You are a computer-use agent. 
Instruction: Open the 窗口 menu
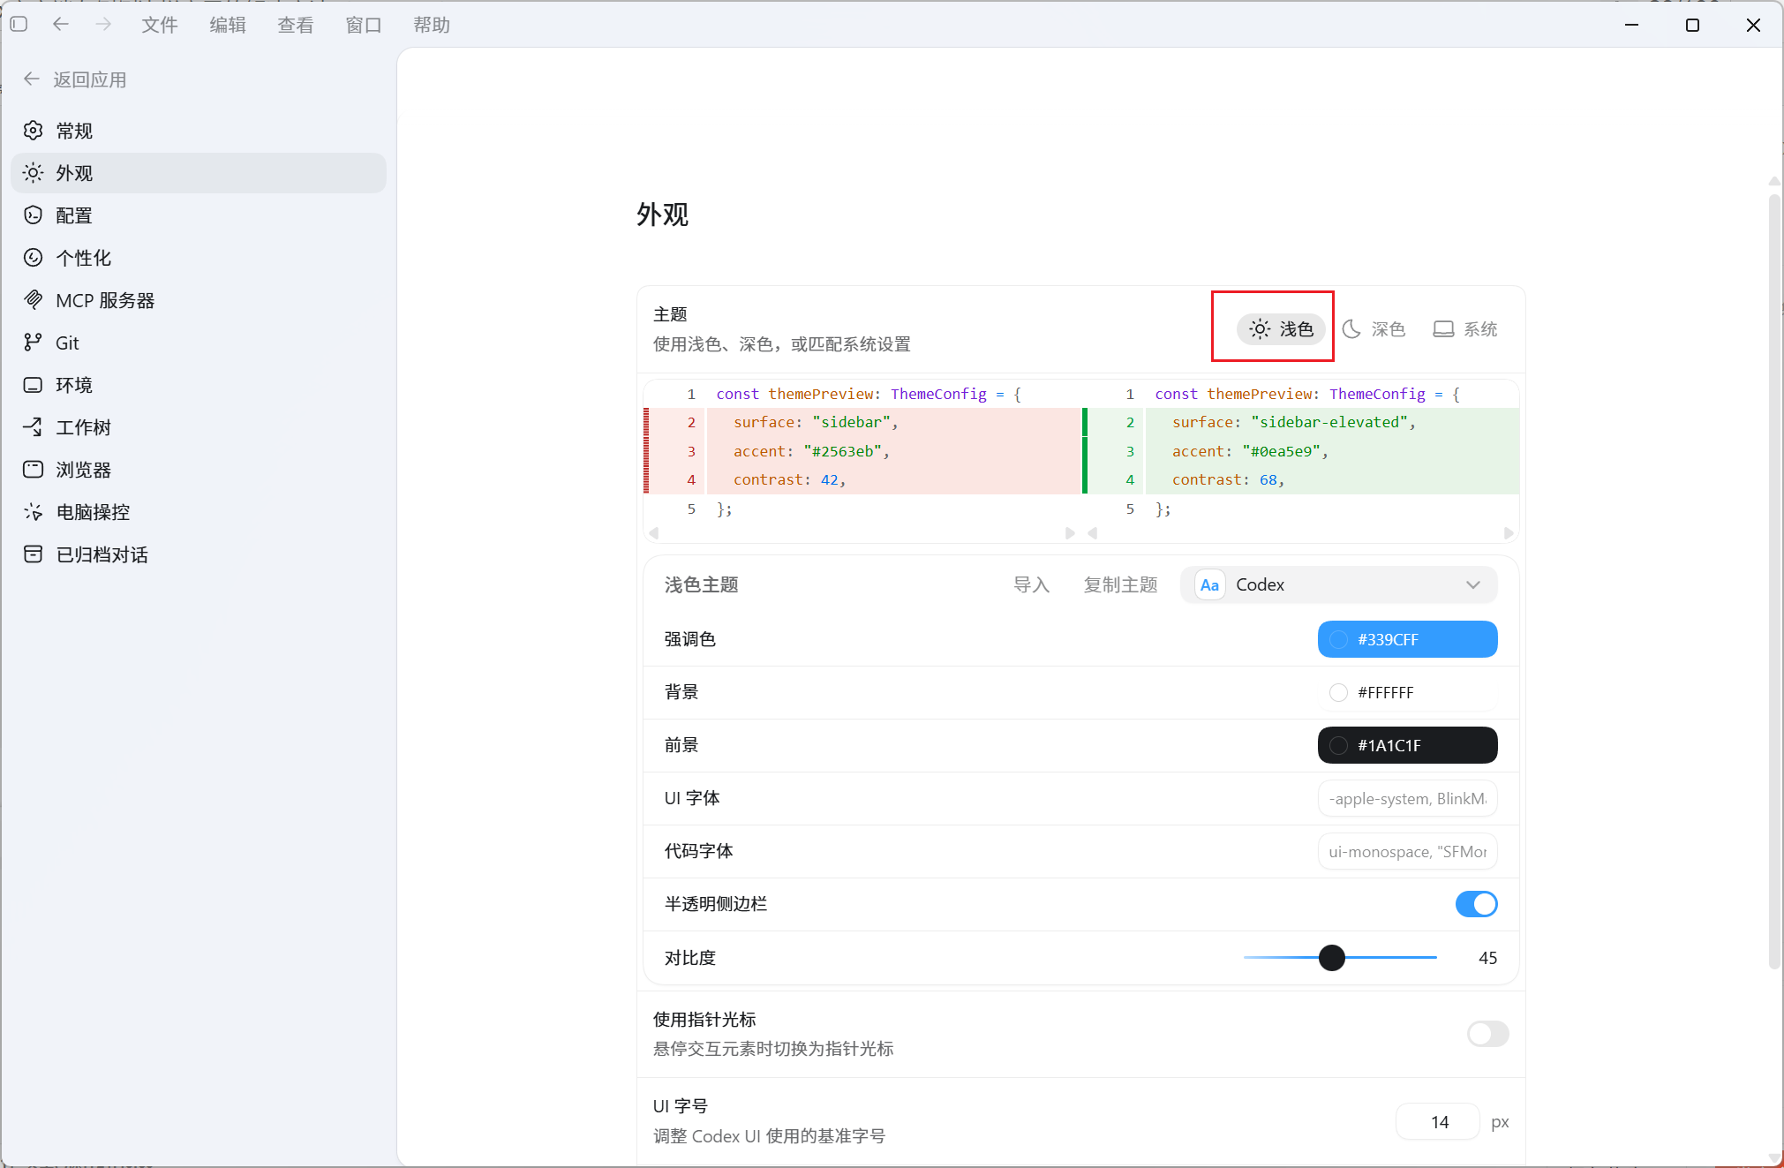pos(364,25)
